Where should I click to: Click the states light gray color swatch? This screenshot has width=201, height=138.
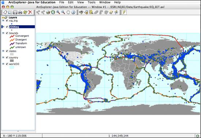pos(12,54)
